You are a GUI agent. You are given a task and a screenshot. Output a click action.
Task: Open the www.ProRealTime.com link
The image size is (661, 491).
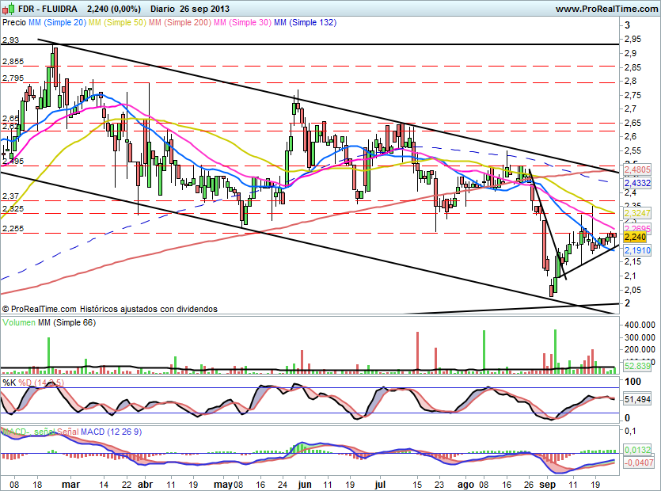coord(606,9)
